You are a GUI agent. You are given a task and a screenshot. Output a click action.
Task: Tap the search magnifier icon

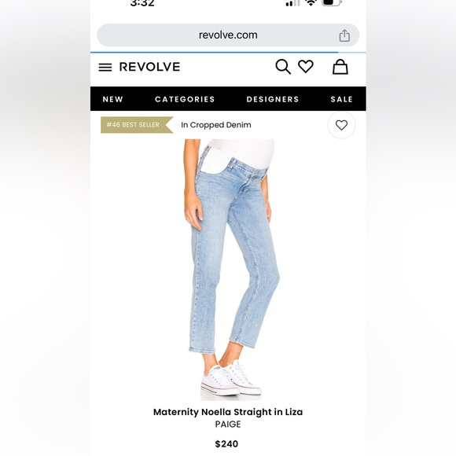point(283,67)
